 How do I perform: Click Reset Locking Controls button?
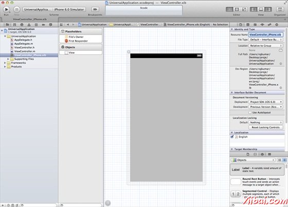tap(265, 127)
